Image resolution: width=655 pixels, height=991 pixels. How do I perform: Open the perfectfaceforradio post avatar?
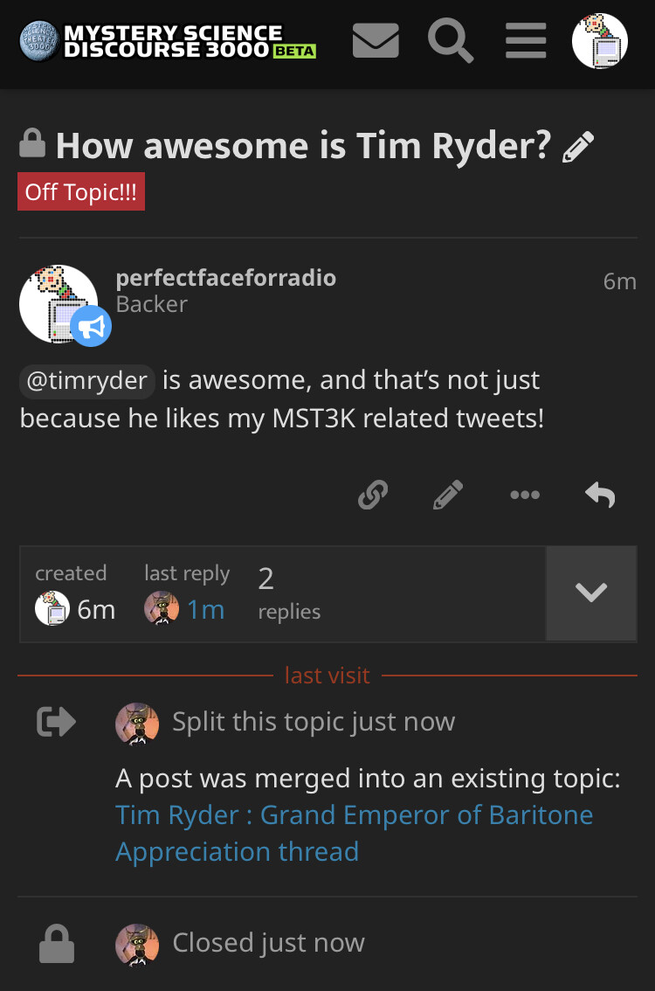coord(58,304)
